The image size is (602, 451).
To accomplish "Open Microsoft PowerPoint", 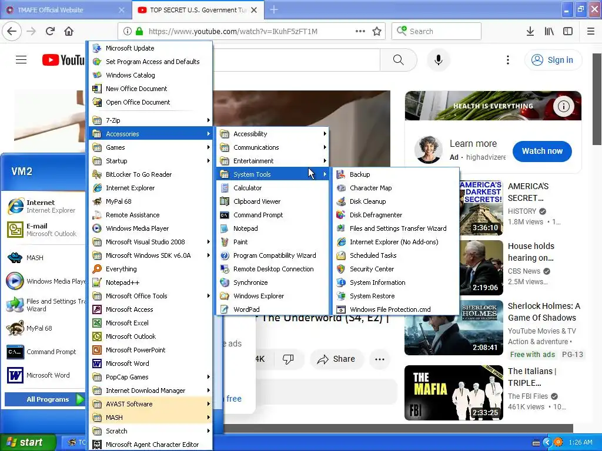I will 150,350.
